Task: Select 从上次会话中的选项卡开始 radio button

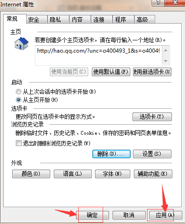Action: click(x=19, y=92)
